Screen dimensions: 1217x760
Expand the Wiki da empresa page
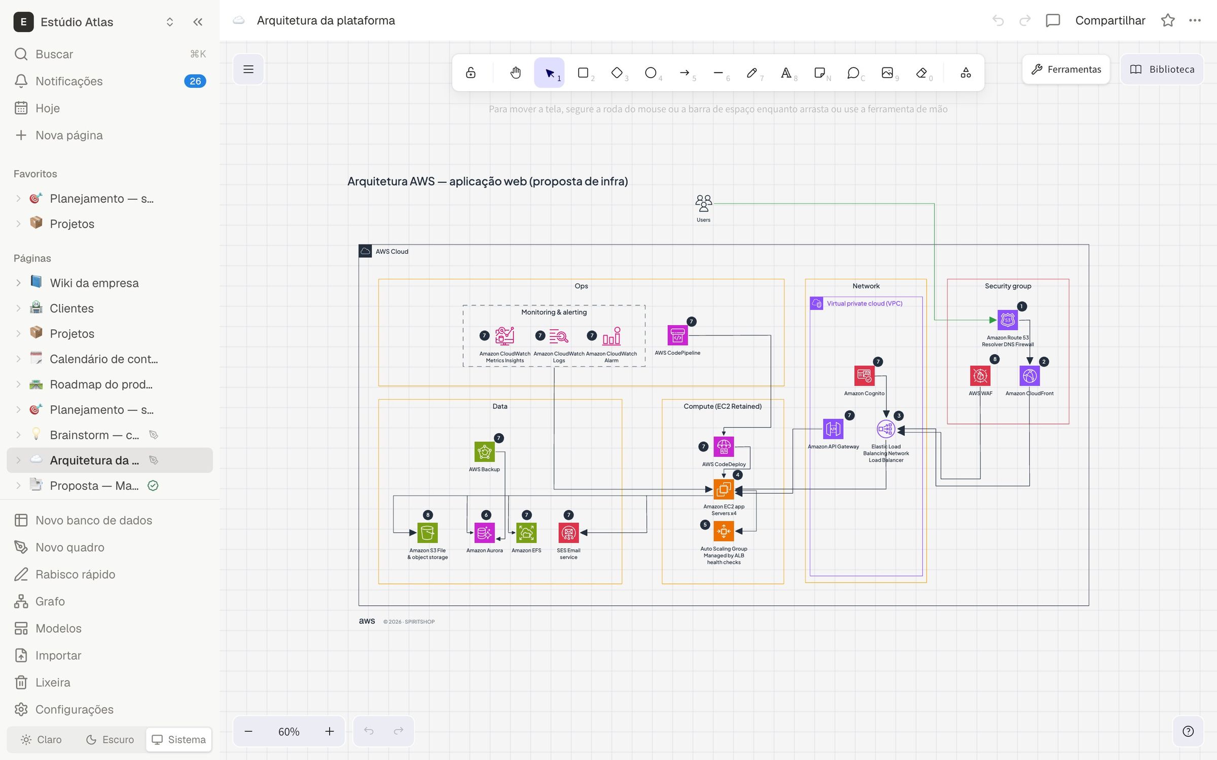tap(18, 283)
